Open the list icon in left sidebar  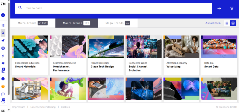pyautogui.click(x=3, y=25)
